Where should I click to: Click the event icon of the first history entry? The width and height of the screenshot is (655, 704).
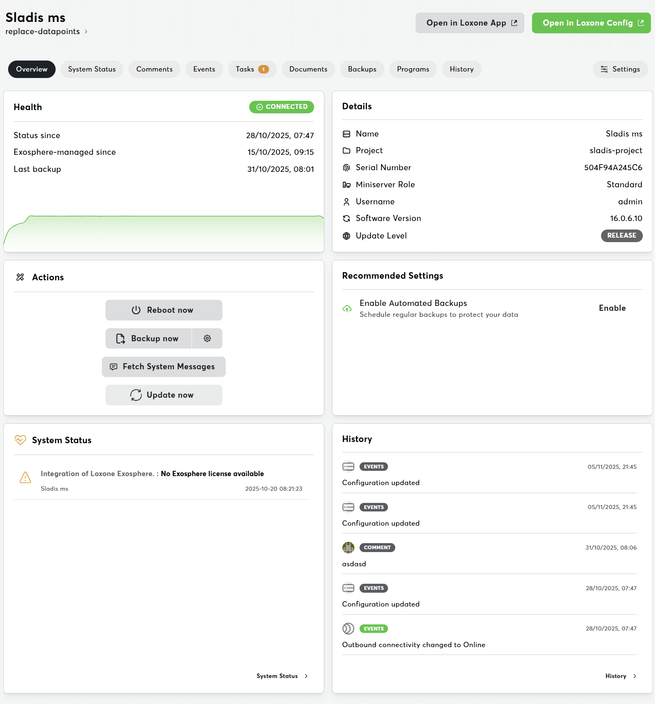coord(348,467)
